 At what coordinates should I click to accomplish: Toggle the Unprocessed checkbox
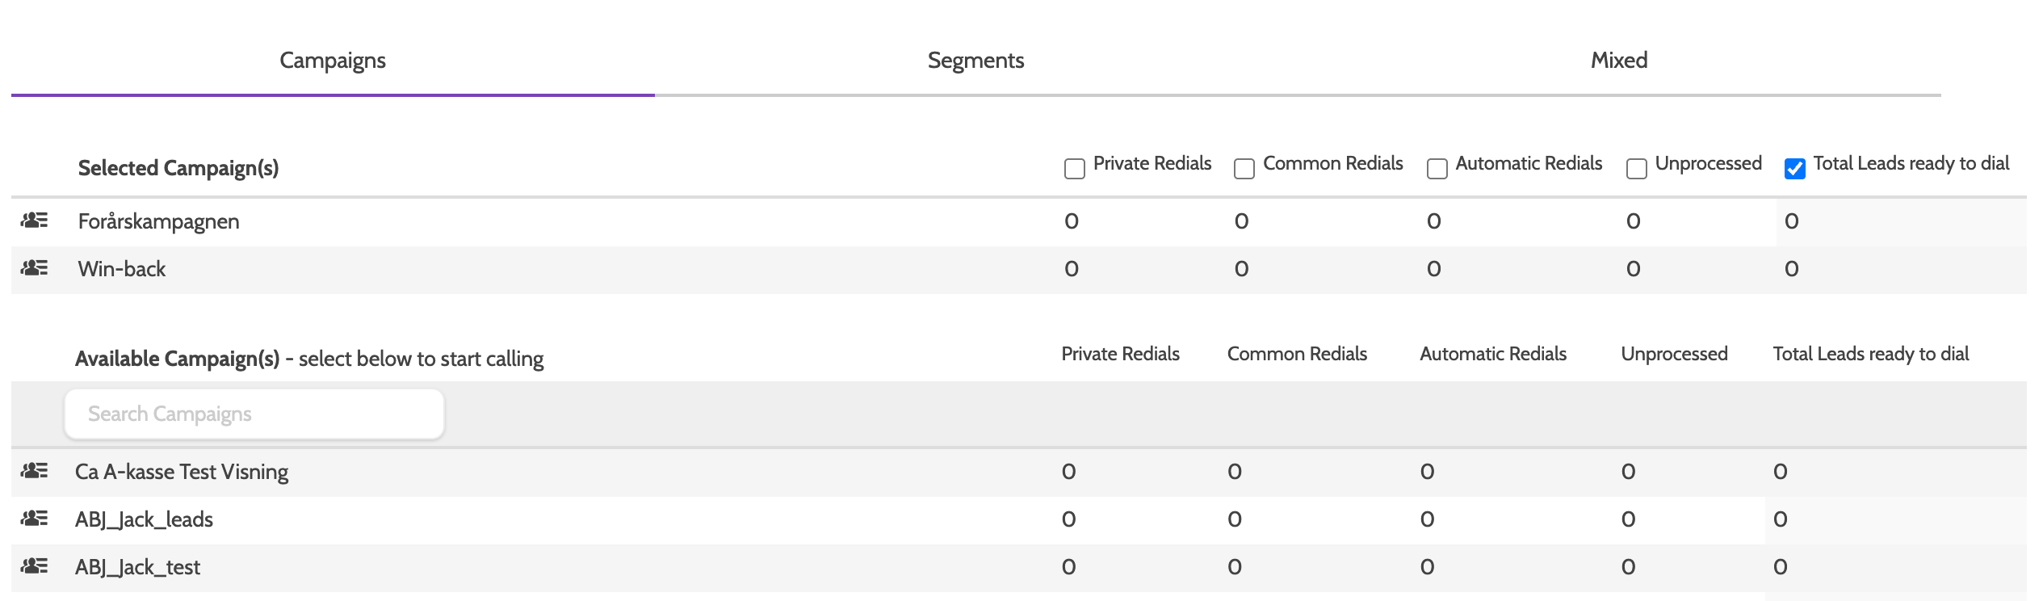[x=1636, y=168]
